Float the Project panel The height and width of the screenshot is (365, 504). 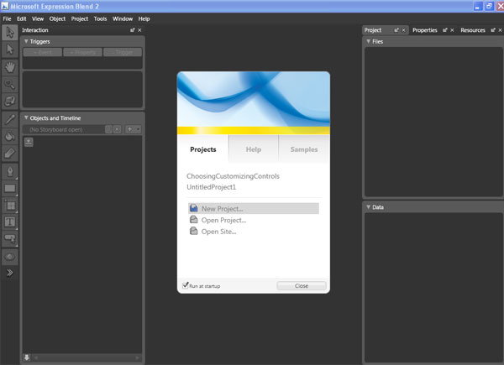click(x=396, y=30)
